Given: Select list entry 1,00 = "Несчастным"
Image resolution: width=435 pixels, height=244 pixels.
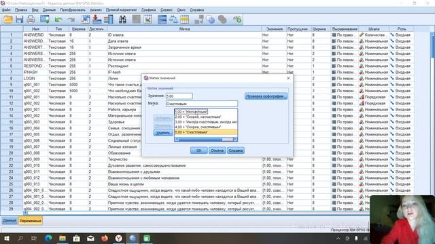Looking at the screenshot, I should (x=206, y=112).
